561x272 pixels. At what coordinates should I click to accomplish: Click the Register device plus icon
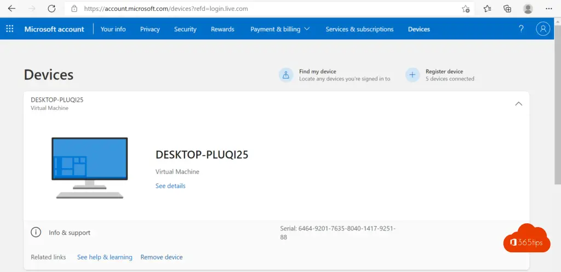coord(413,75)
